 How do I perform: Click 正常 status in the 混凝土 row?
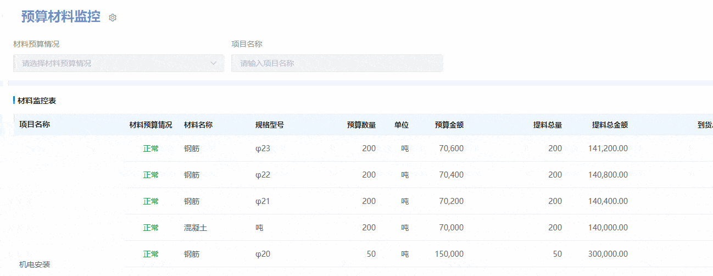[x=151, y=228]
